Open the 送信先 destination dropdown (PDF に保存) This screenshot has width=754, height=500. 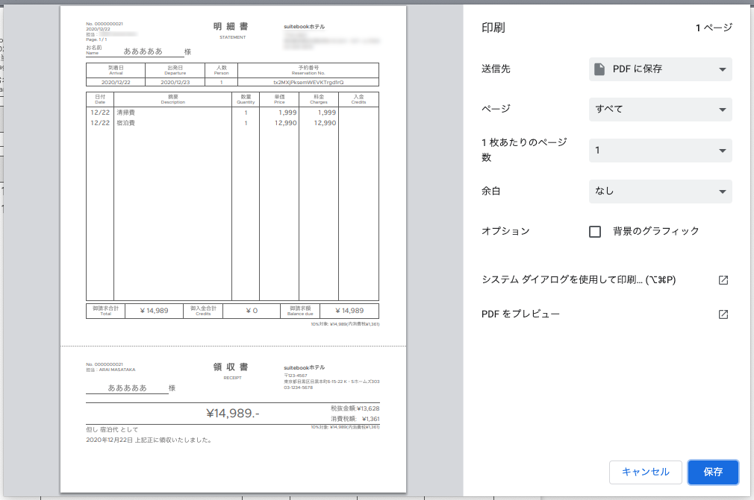[660, 69]
